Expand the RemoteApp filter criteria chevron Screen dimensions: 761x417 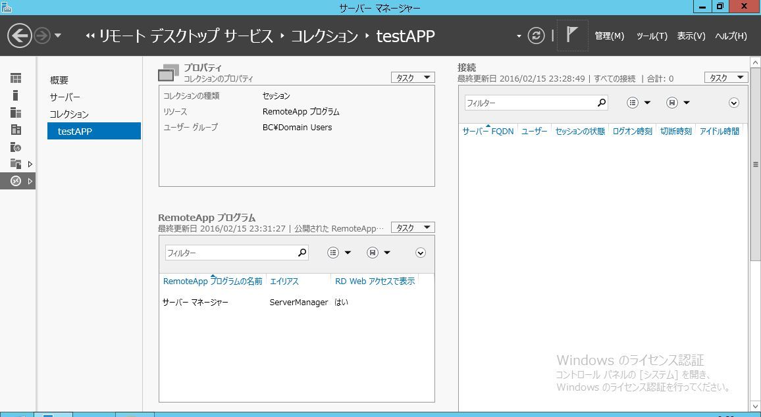tap(421, 253)
